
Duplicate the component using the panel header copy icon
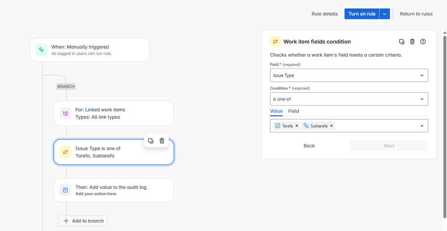click(x=402, y=42)
